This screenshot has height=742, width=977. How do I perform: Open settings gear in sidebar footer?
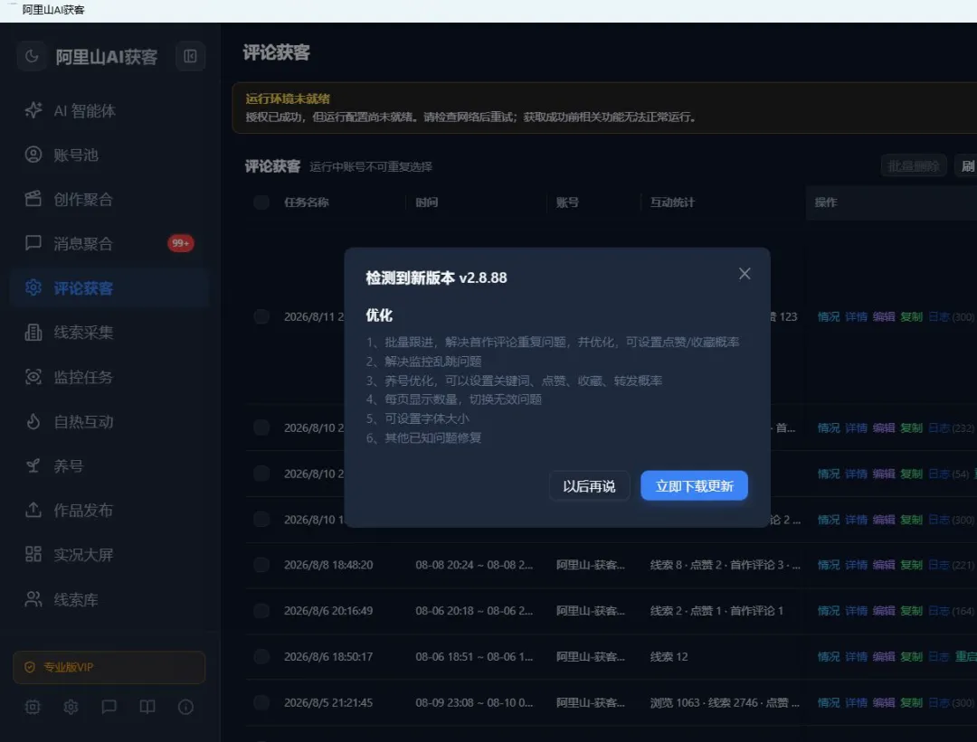click(x=71, y=707)
